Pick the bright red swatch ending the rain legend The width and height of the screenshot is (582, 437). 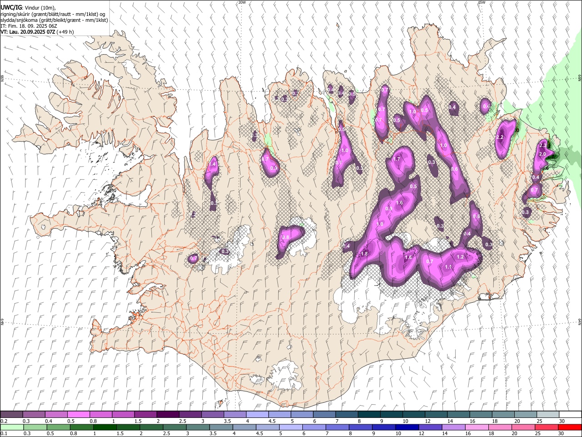pyautogui.click(x=570, y=427)
